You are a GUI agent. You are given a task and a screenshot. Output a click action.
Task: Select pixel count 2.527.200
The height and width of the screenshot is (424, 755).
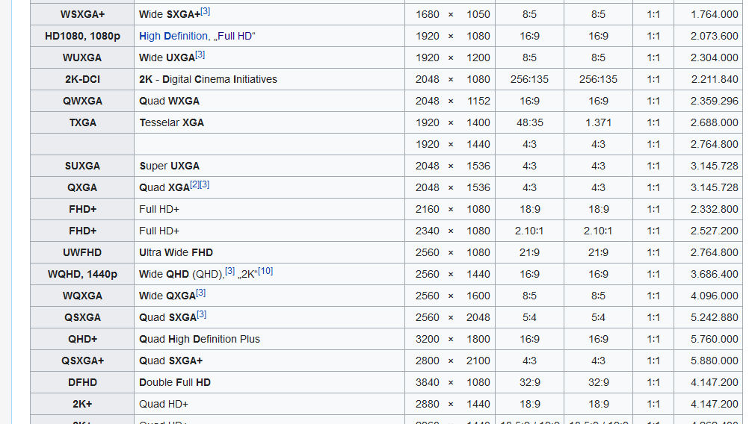[x=714, y=231]
